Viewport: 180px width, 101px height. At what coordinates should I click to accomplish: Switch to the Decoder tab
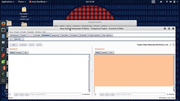(65, 35)
